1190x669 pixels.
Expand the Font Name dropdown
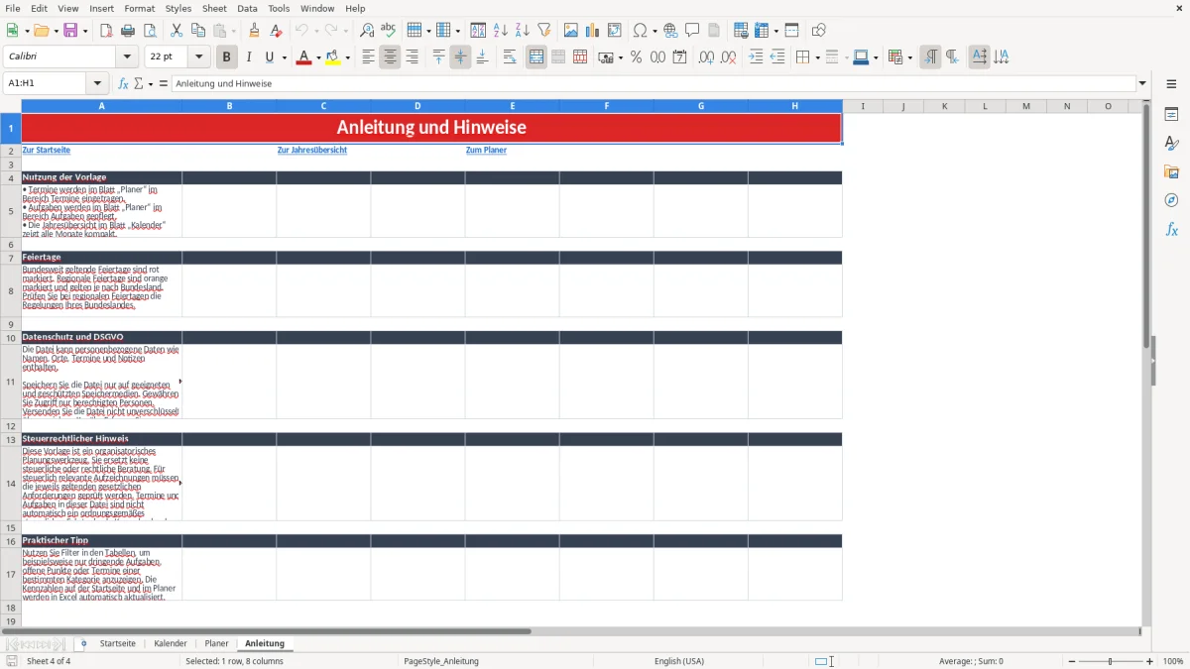click(x=126, y=57)
